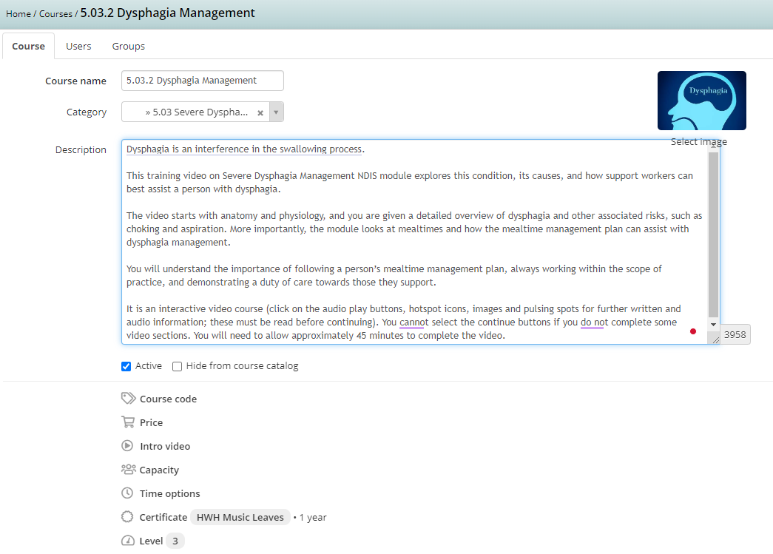This screenshot has width=773, height=554.
Task: Click the Select image link
Action: point(698,141)
